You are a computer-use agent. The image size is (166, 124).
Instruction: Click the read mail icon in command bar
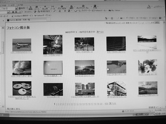pos(117,18)
